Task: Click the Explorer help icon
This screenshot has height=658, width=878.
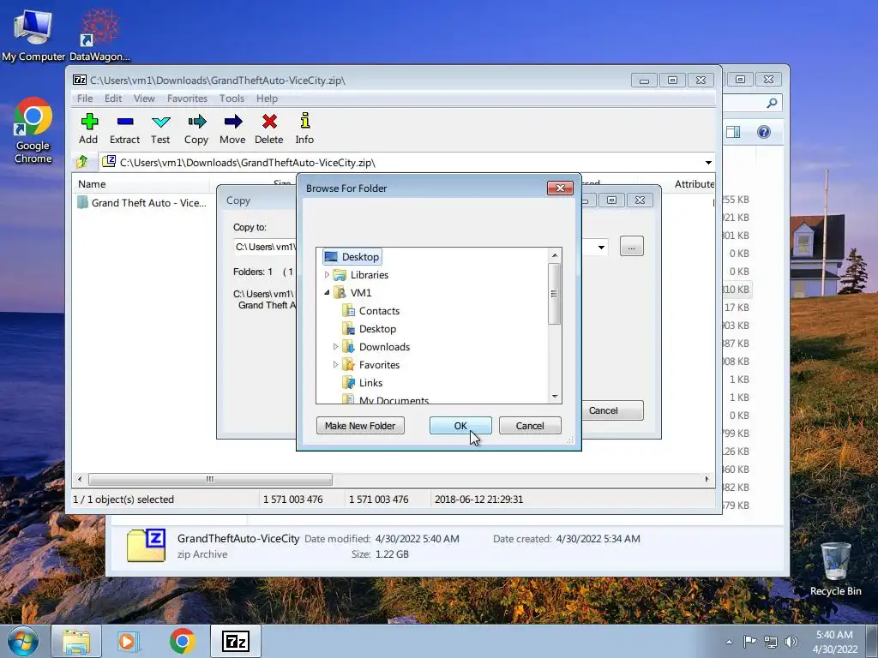Action: [764, 132]
